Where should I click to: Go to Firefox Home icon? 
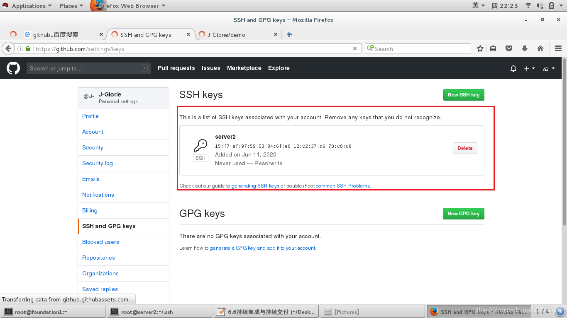point(540,48)
